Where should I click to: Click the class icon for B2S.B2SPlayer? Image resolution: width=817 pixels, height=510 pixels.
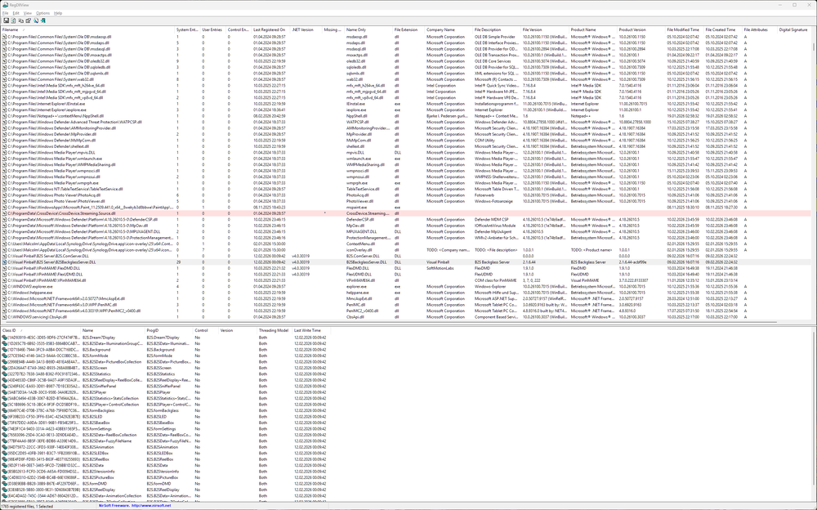(5, 392)
